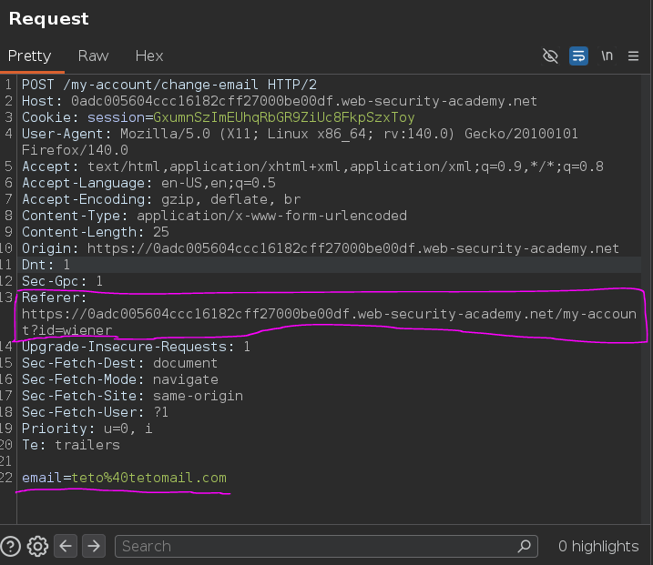
Task: Click the '0 highlights' counter
Action: pos(598,546)
